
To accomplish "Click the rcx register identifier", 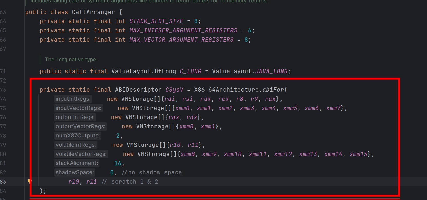I will [224, 99].
